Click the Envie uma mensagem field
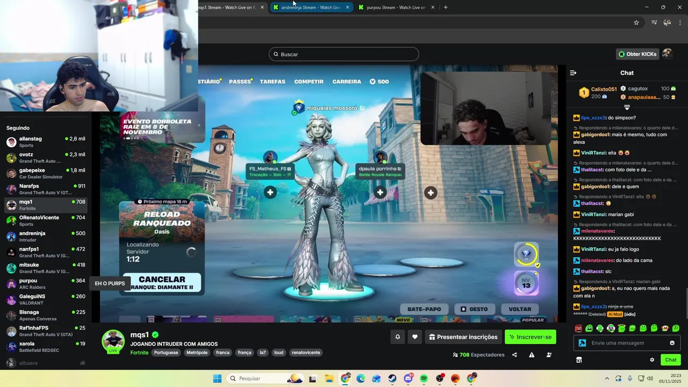This screenshot has height=387, width=688. pos(628,343)
